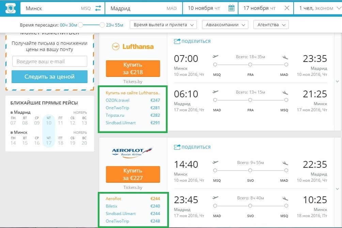Select November 17 in Minsk direct flights

pos(49,143)
